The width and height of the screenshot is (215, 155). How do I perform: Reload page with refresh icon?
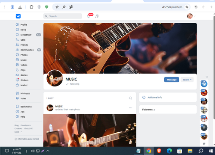pos(196,7)
